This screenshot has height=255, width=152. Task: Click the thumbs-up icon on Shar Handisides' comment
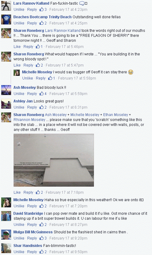coord(42,252)
